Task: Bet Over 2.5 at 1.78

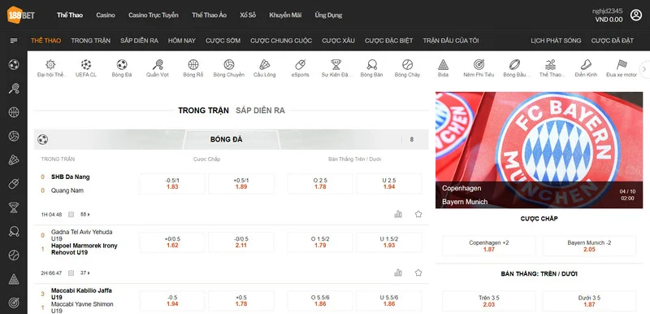Action: [320, 184]
